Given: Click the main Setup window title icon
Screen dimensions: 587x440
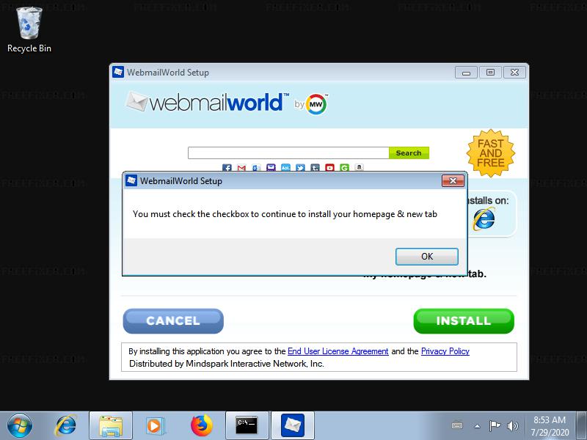Looking at the screenshot, I should click(x=118, y=72).
